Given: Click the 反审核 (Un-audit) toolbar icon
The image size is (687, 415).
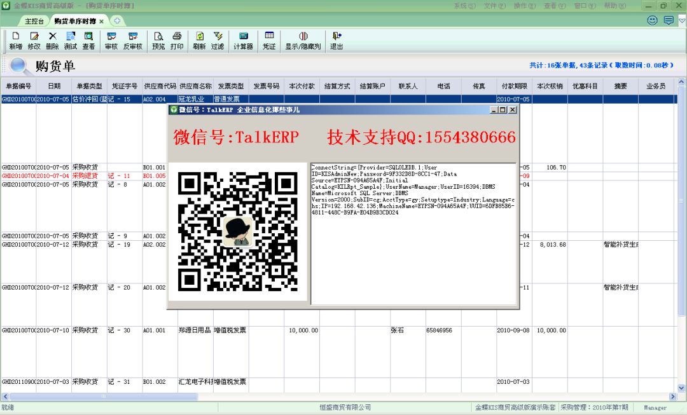Looking at the screenshot, I should tap(133, 41).
